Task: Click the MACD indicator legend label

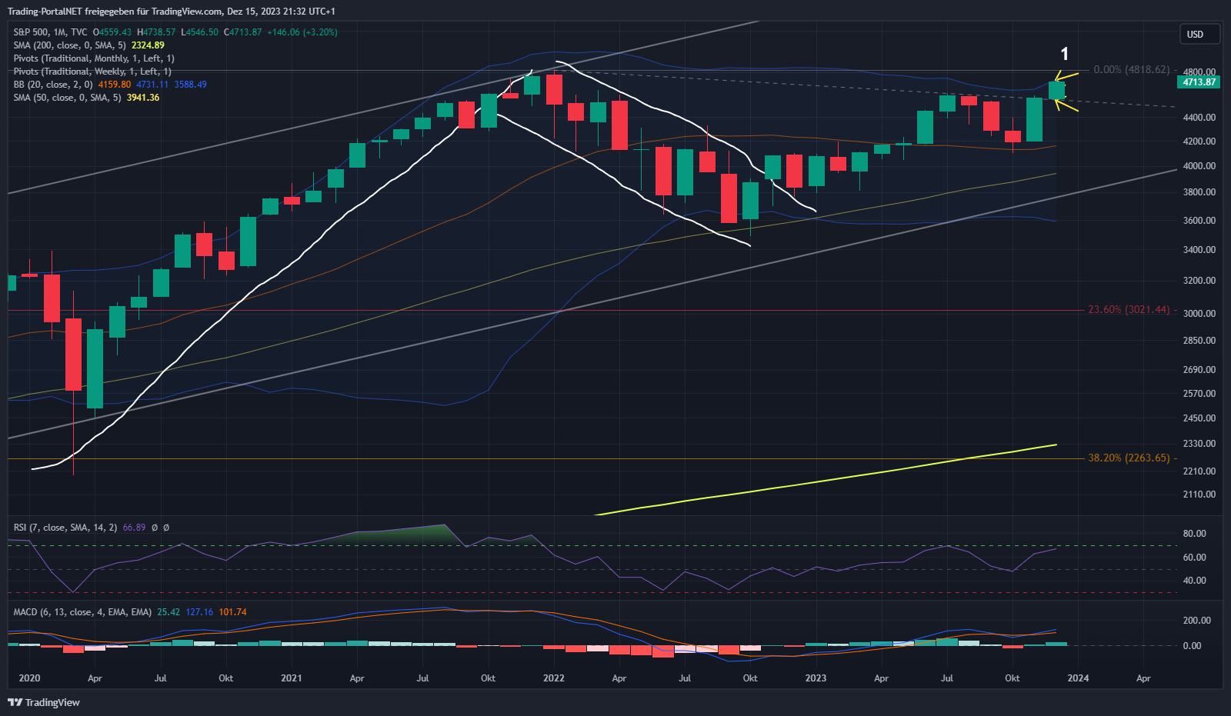Action: tap(82, 612)
